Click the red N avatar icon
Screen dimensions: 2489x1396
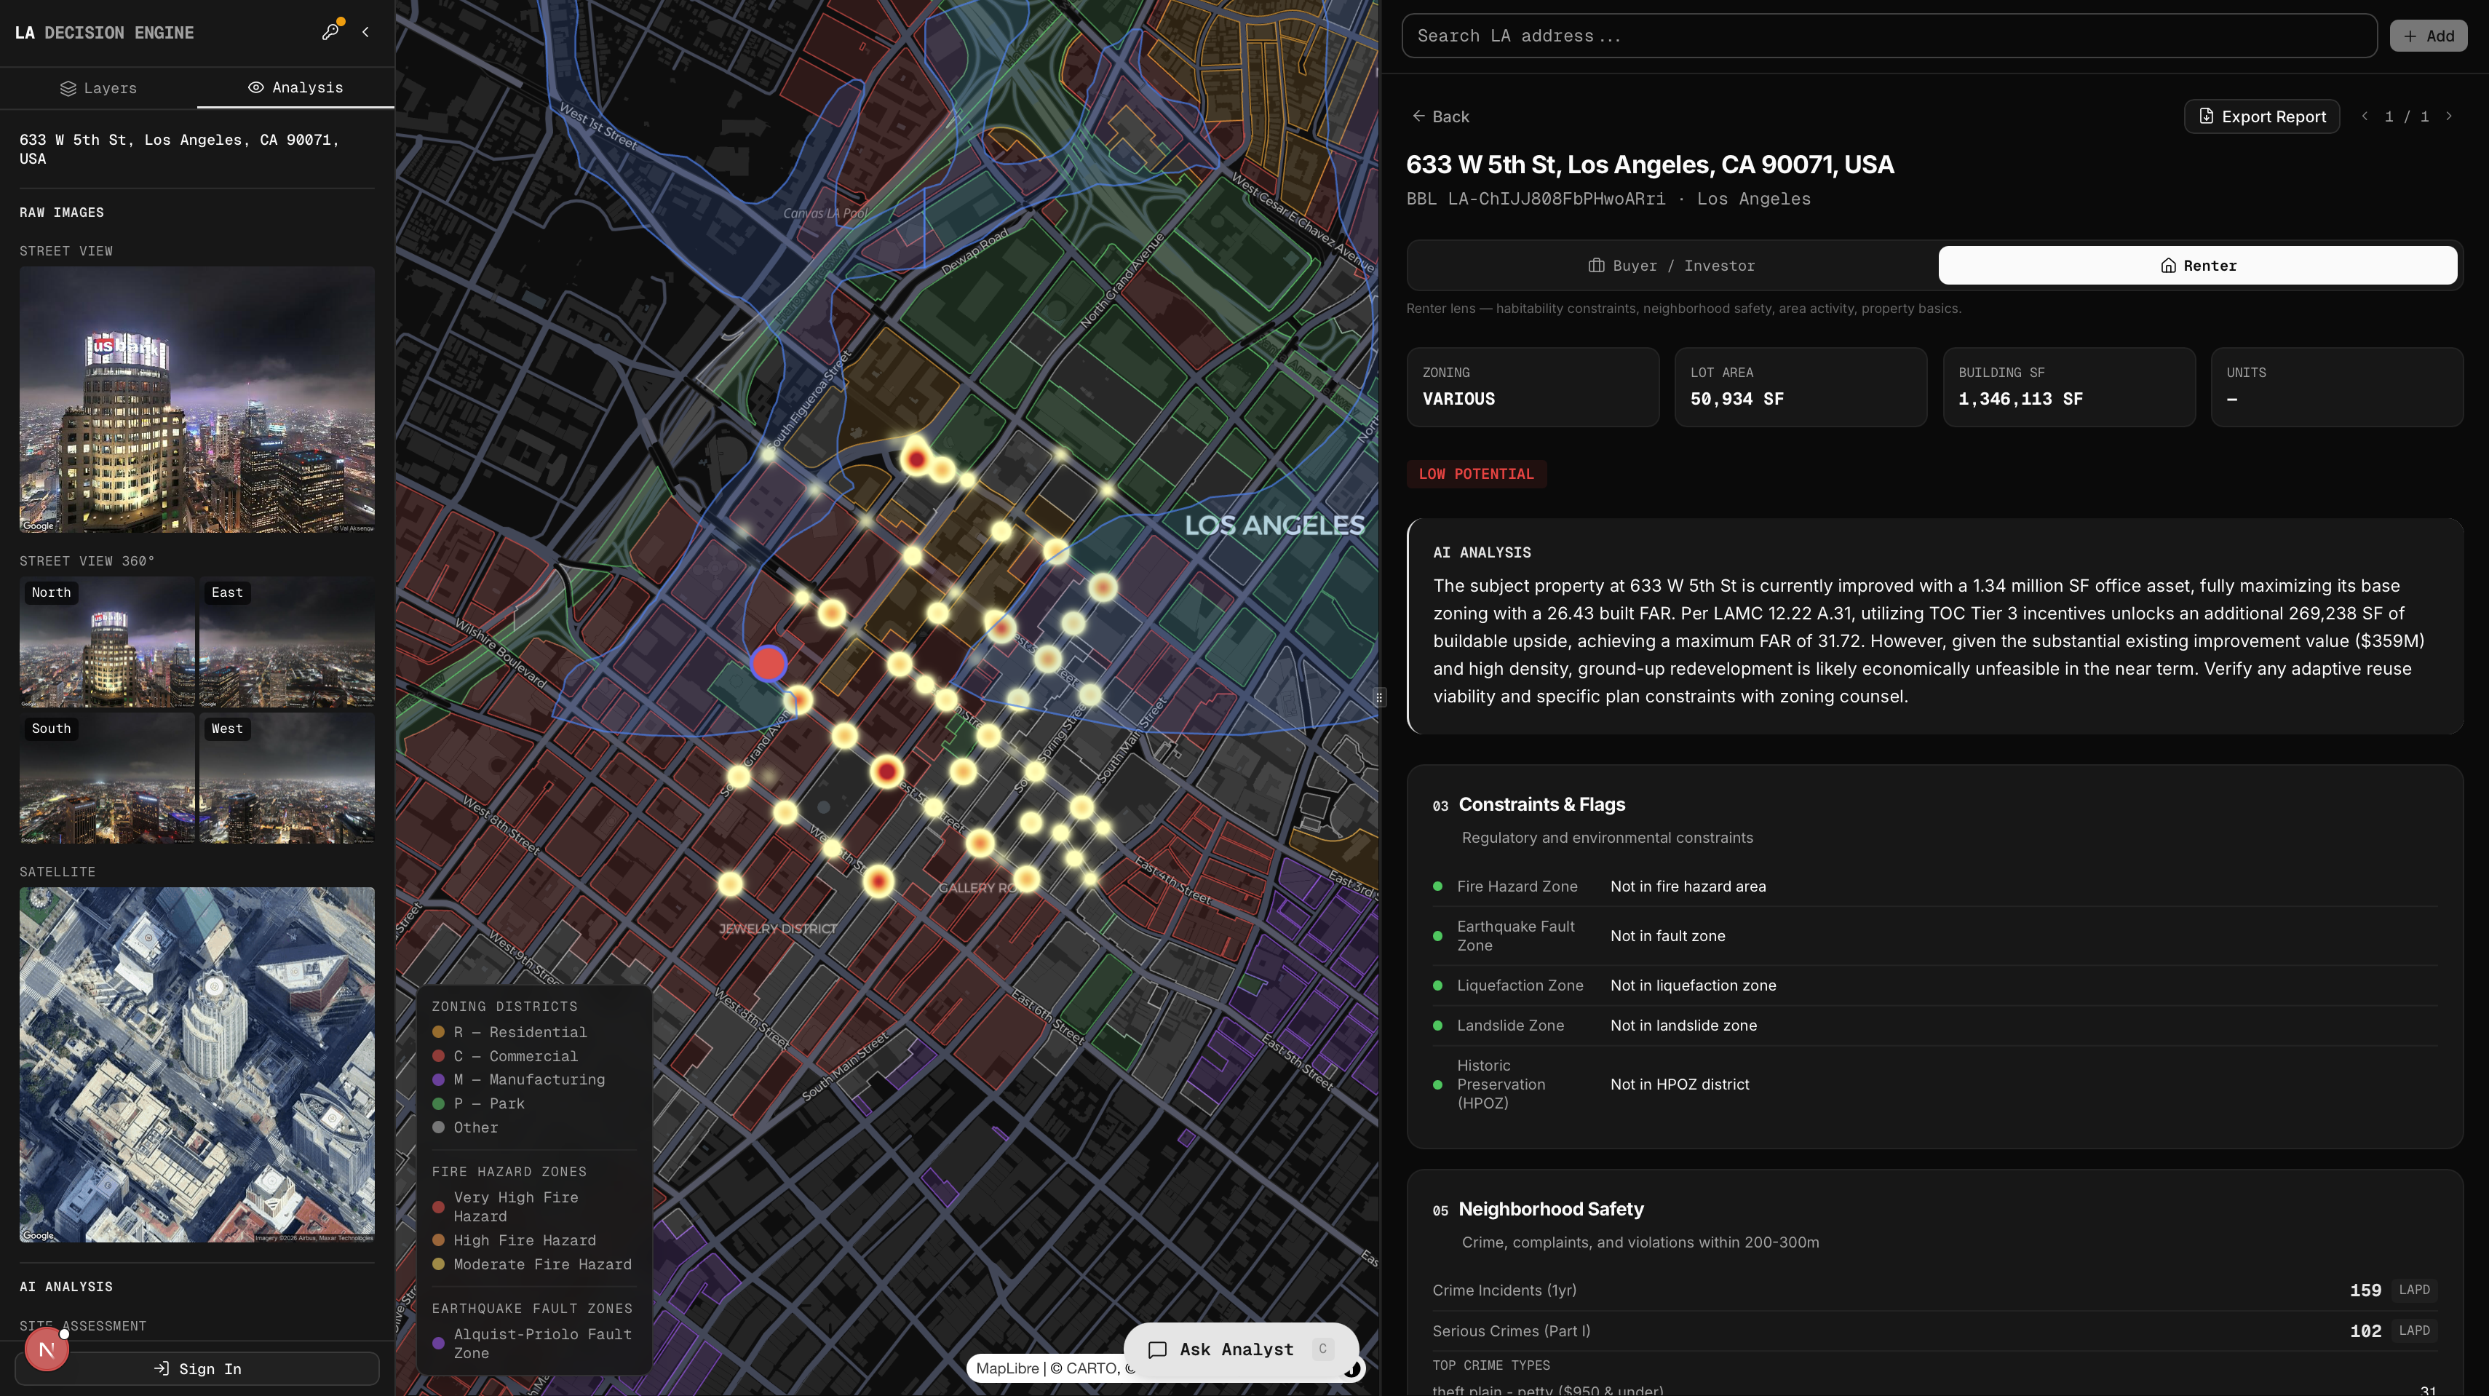coord(47,1349)
